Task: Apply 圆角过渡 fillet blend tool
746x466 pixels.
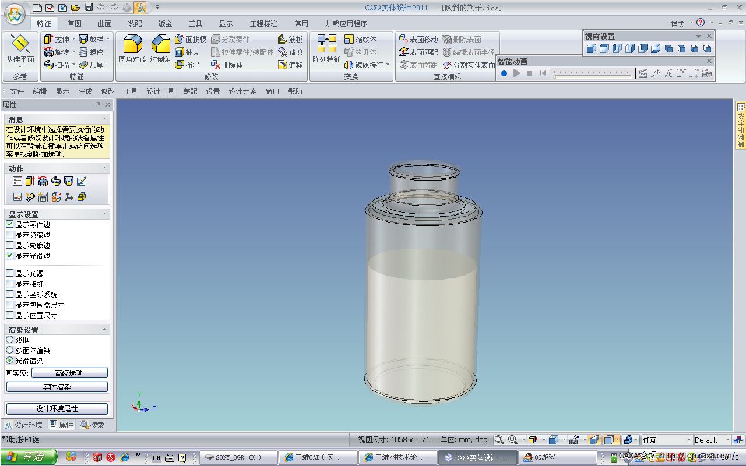Action: (x=133, y=49)
